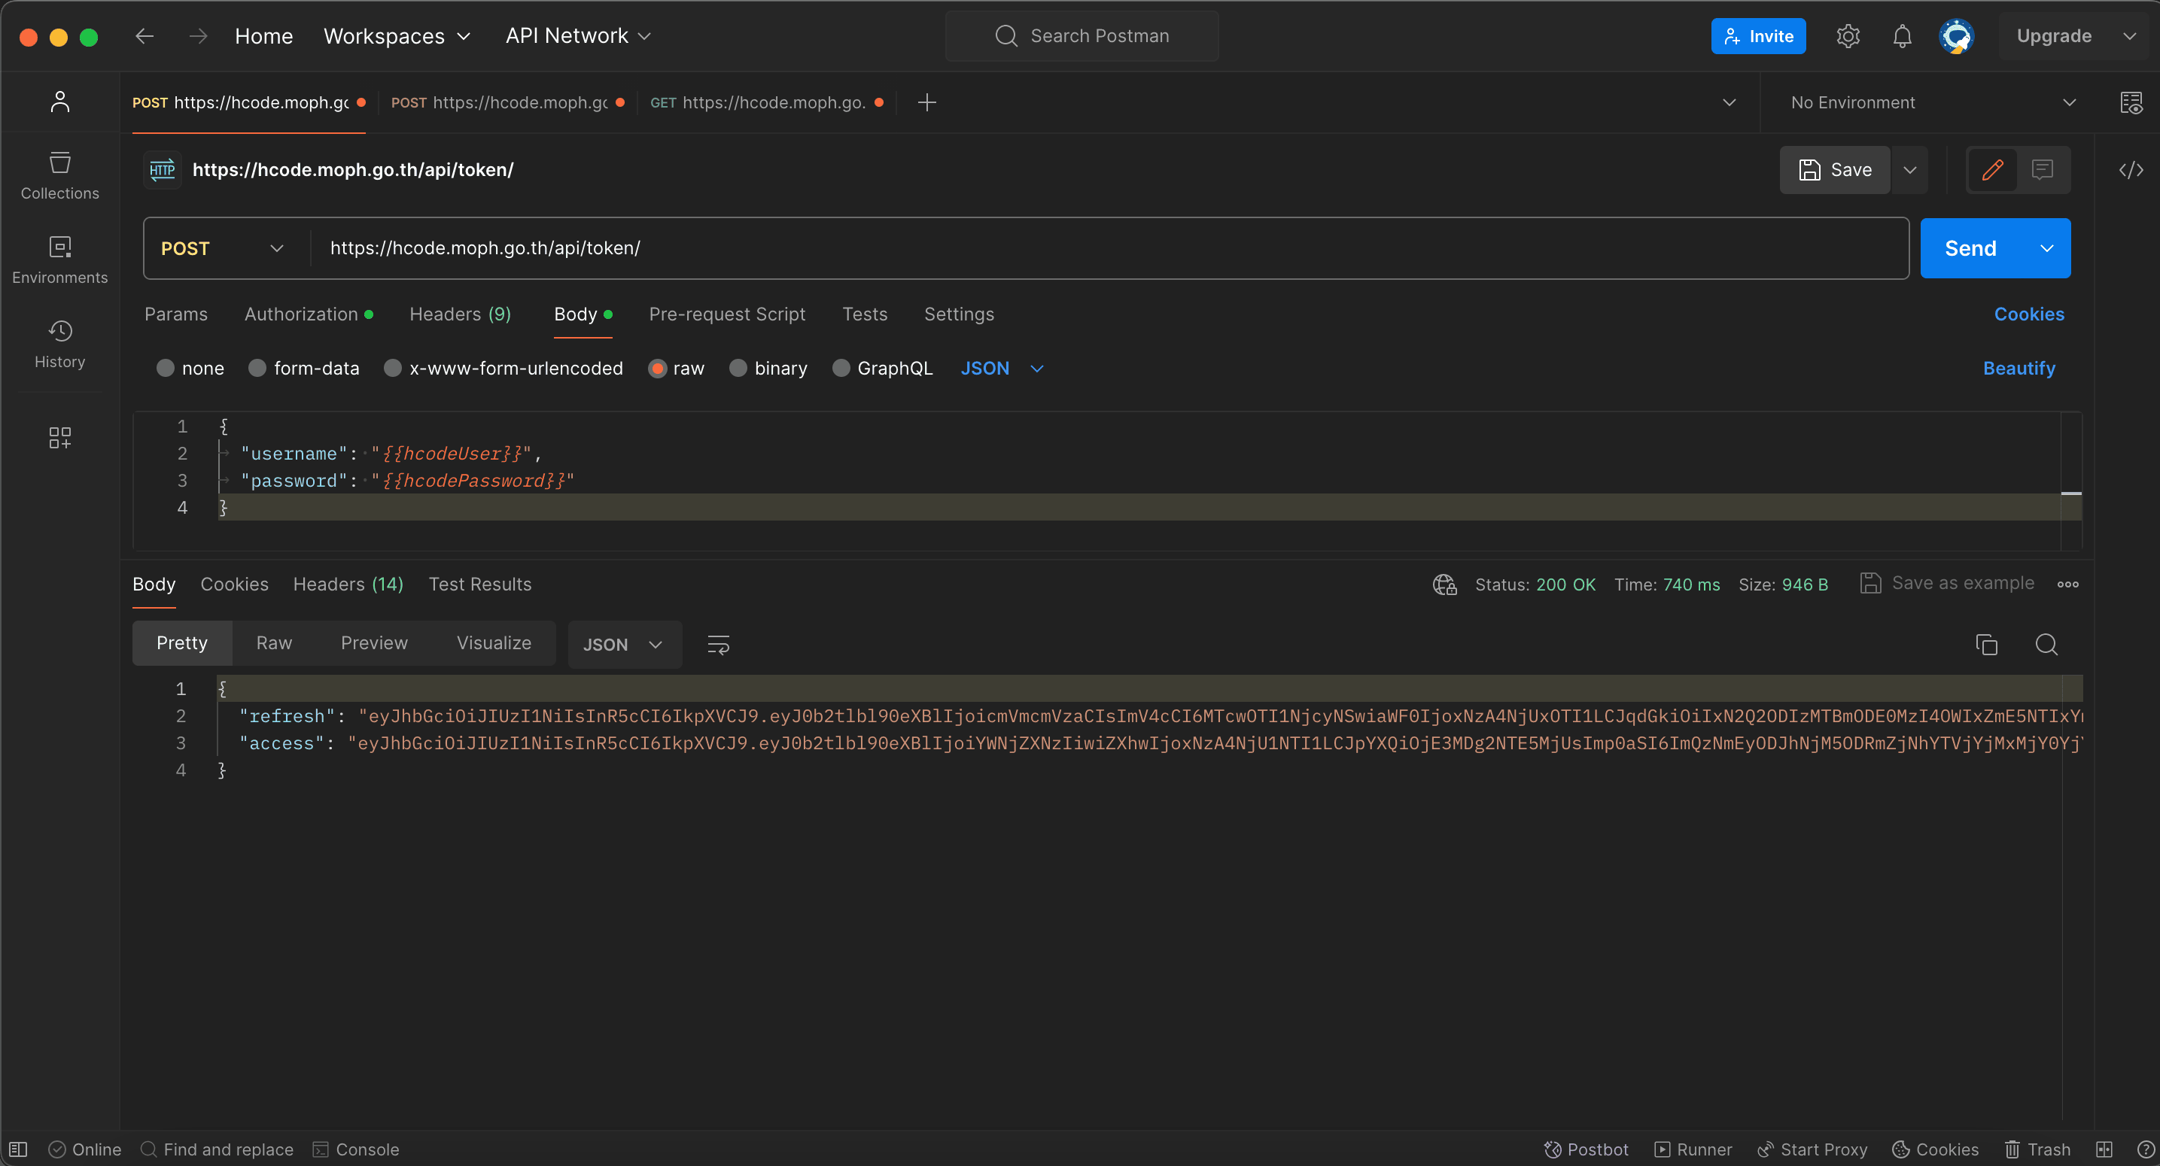Open the History sidebar panel
The height and width of the screenshot is (1166, 2160).
tap(59, 344)
